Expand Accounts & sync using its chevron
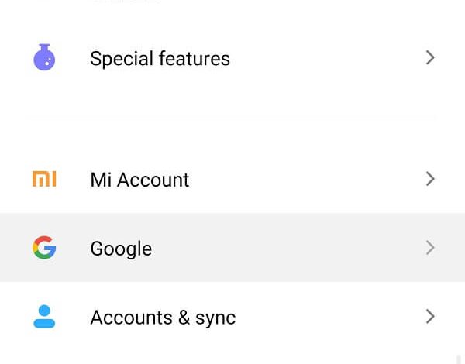 pyautogui.click(x=430, y=316)
